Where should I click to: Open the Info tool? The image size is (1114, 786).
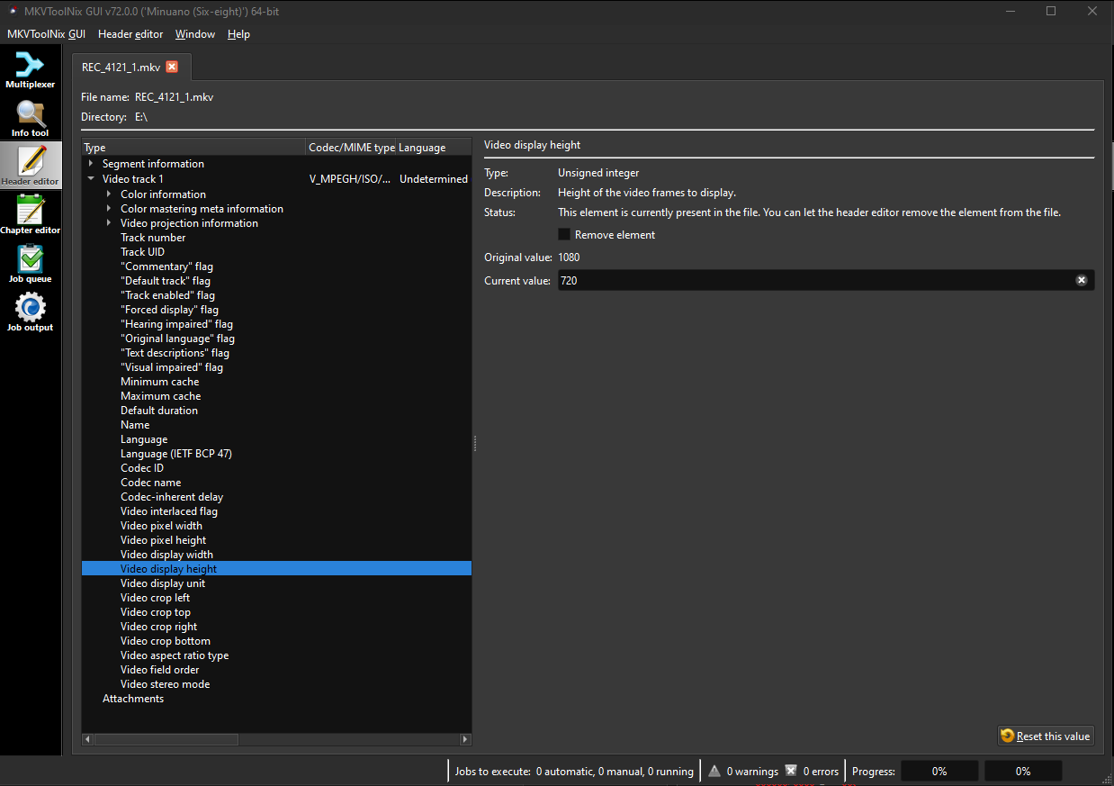click(31, 118)
